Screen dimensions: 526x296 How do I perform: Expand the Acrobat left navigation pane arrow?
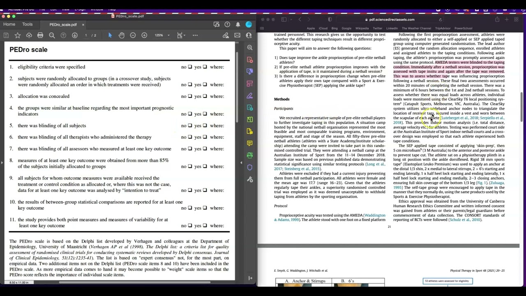click(x=2, y=163)
